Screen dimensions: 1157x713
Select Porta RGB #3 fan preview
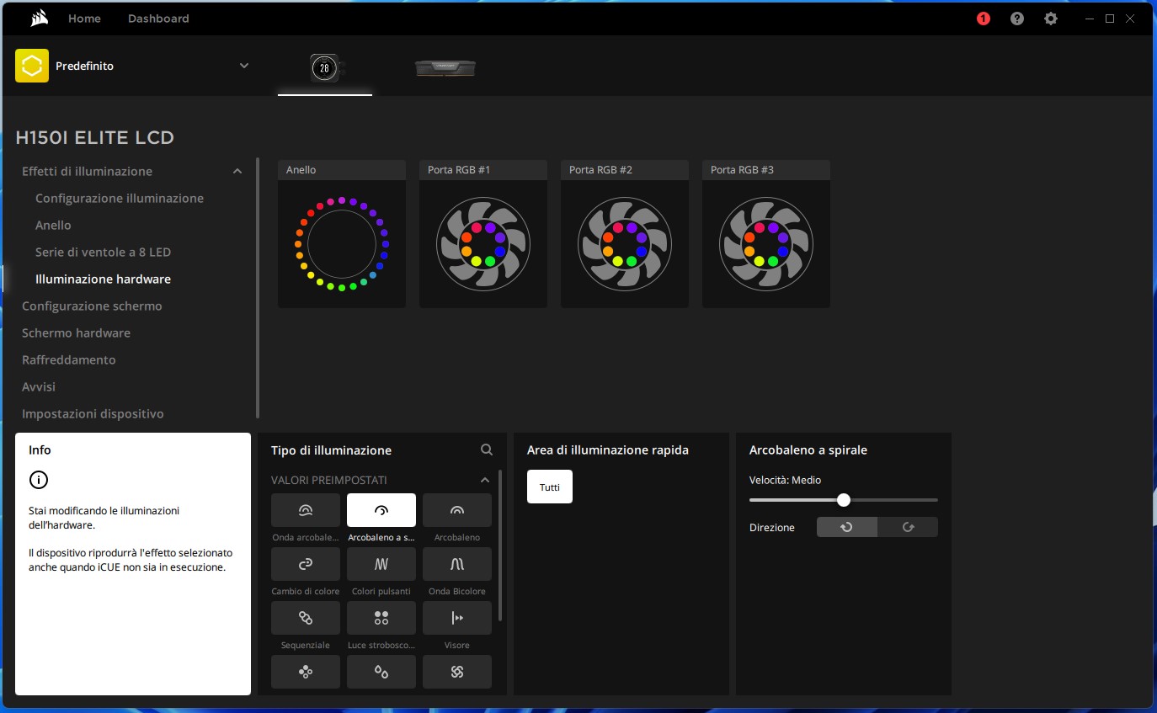coord(766,234)
